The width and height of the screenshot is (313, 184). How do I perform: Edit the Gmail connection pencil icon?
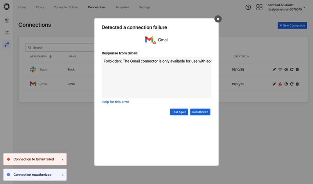(x=274, y=84)
